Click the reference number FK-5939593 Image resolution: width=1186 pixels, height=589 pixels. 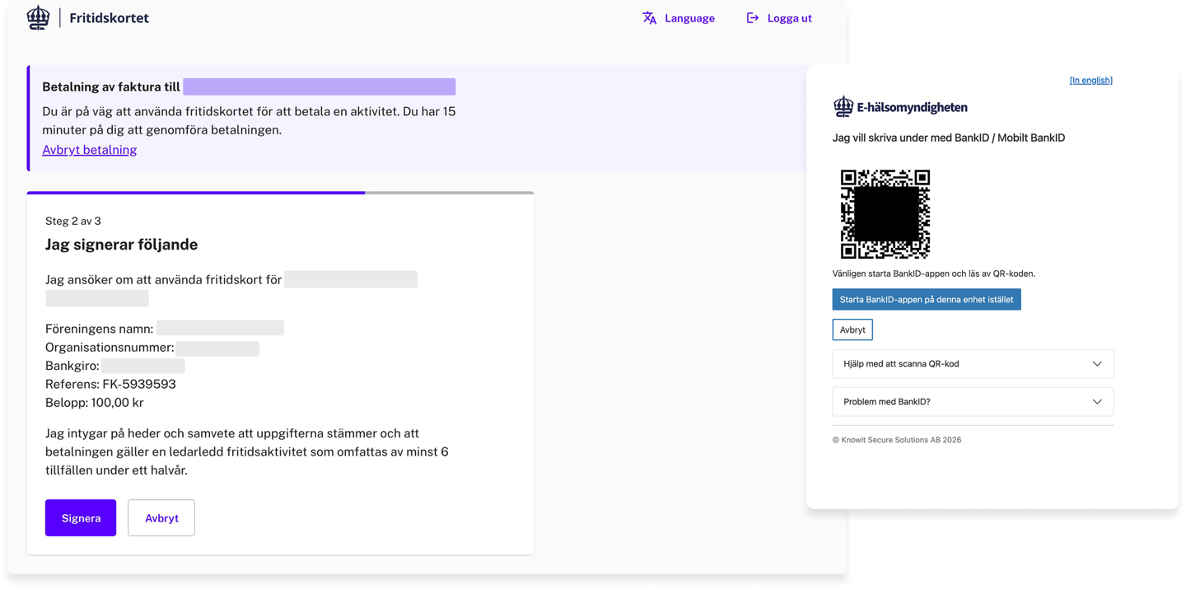pos(138,384)
